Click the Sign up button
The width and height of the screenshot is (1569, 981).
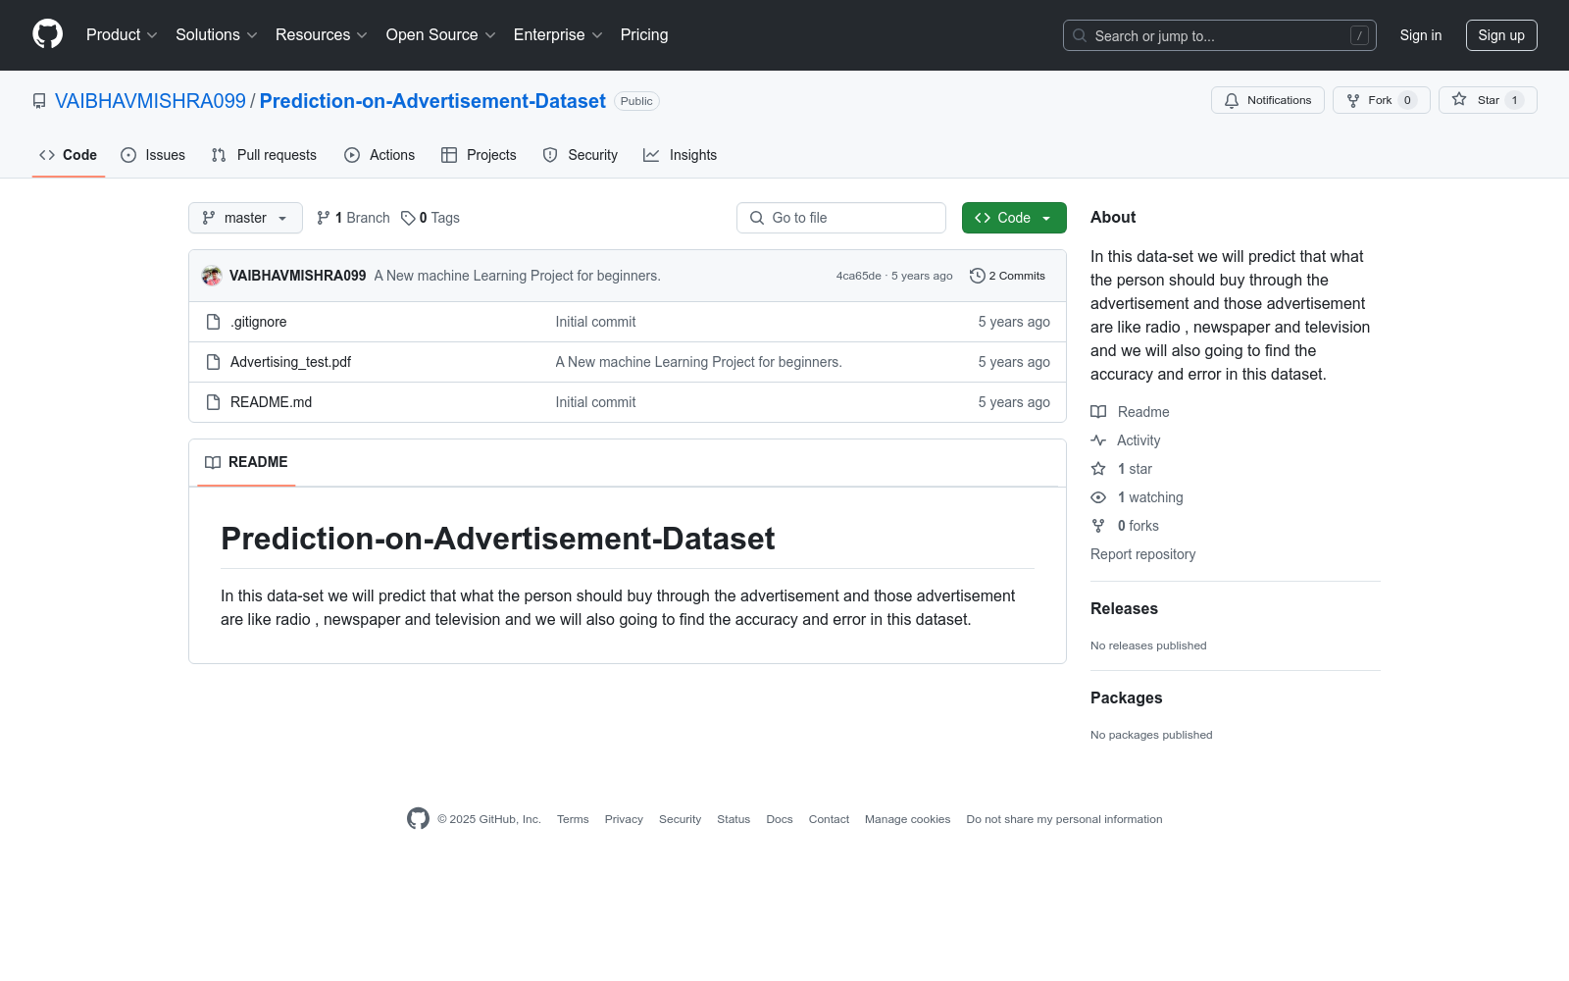(x=1501, y=35)
